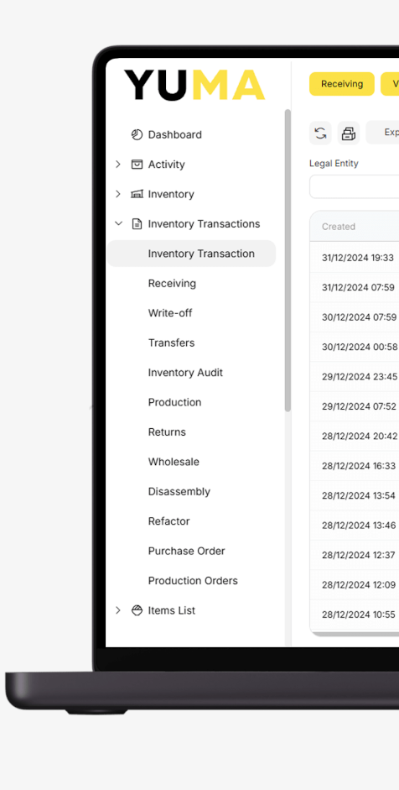The height and width of the screenshot is (790, 399).
Task: Select row created 28/12/2024 12:09
Action: (355, 584)
